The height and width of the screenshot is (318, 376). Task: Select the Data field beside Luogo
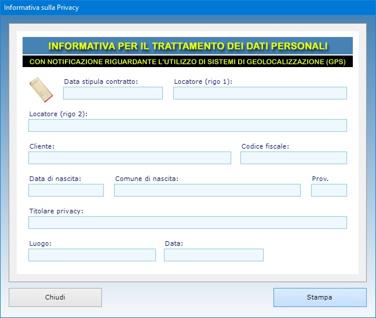(x=214, y=255)
